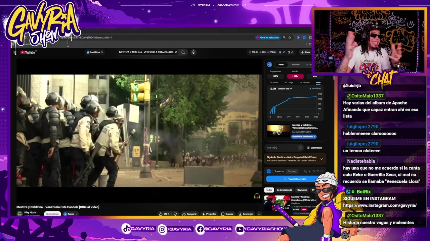Open the Crear (create) button

click(306, 52)
